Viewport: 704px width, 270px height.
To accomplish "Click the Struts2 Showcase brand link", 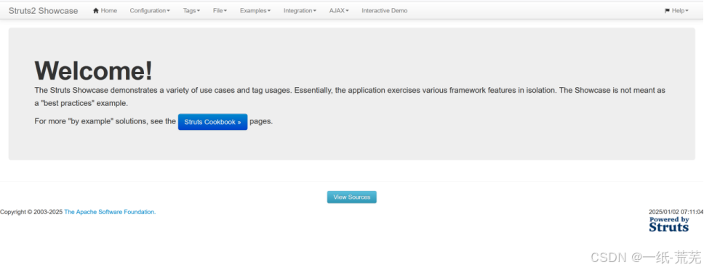I will (x=43, y=11).
